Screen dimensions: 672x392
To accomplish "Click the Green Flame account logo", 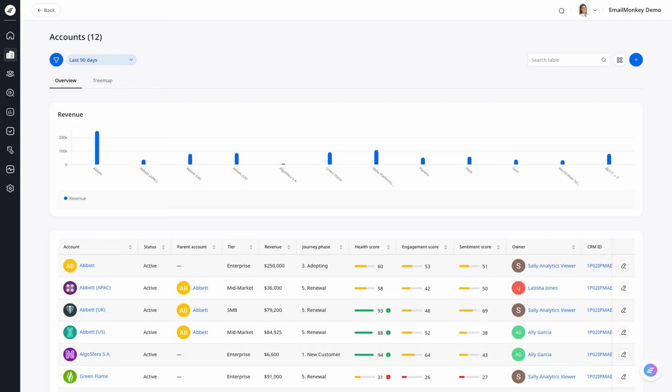I will pyautogui.click(x=70, y=376).
